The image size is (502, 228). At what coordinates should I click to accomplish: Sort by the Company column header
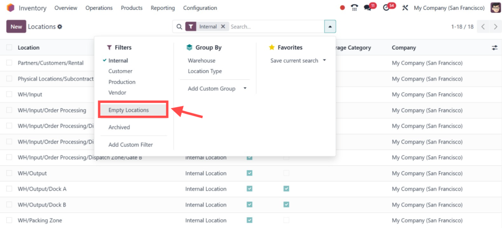pos(404,48)
